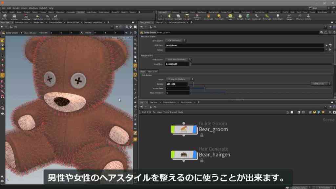Click the Stereo Camera shelf tool
Screen dimensions: 336x189
pos(289,17)
